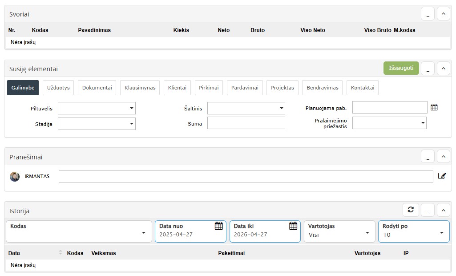Collapse the Svoriai panel with the chevron

click(x=443, y=14)
